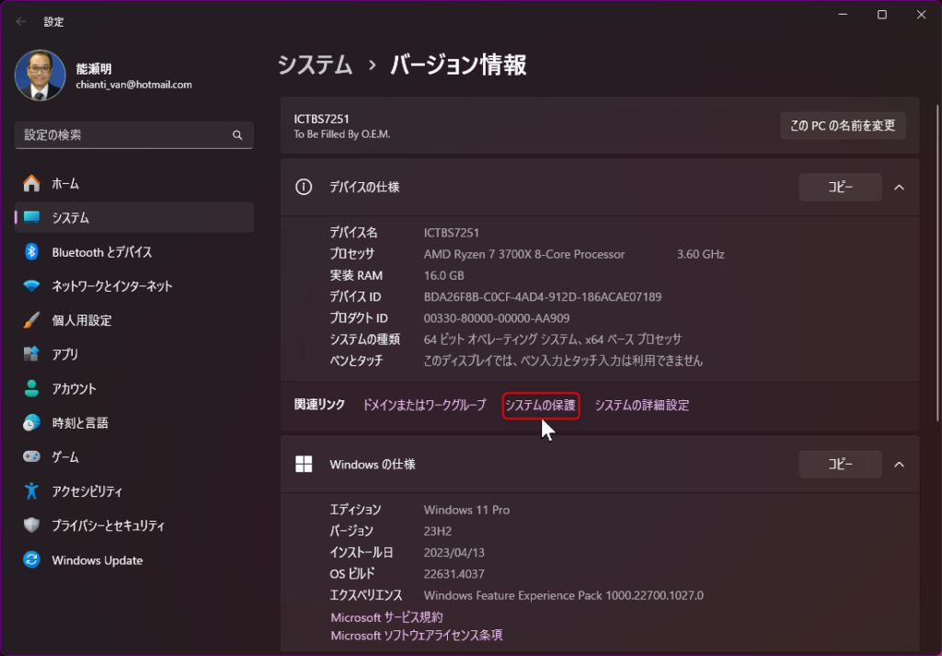Click この PC の名前を変更 button
The image size is (942, 656).
pos(843,125)
